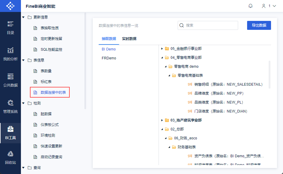Viewport: 283px width, 174px height.
Task: Click the FineBI logo icon
Action: pyautogui.click(x=10, y=6)
